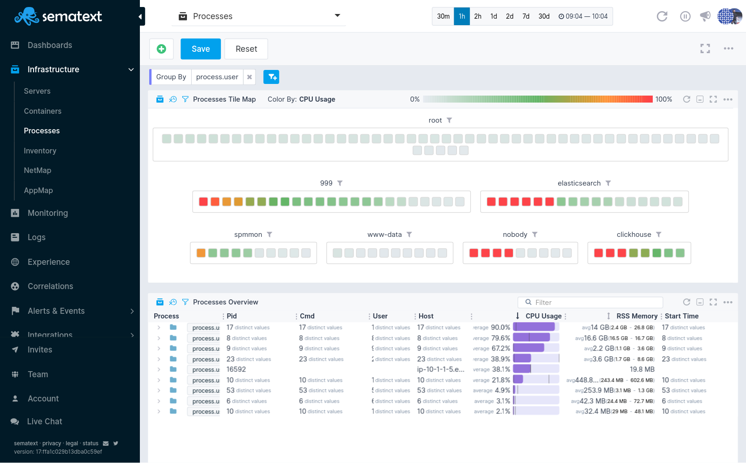Open the user avatar menu

730,16
